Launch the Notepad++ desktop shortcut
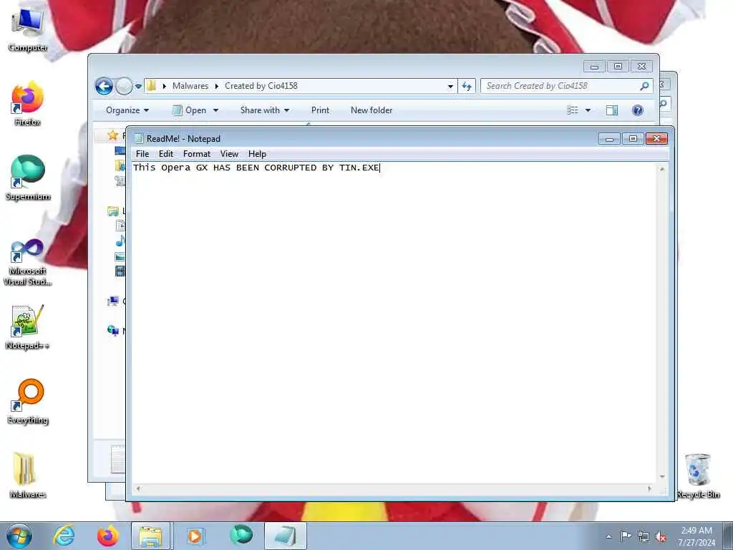 28,327
